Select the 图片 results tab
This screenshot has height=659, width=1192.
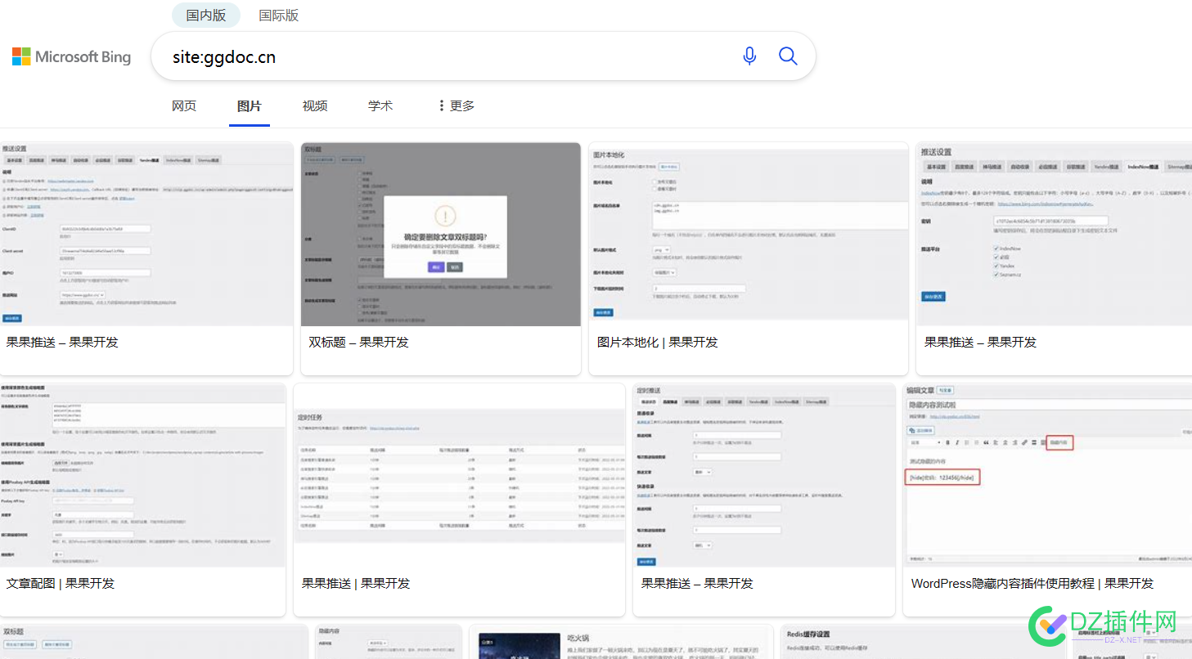pos(250,105)
